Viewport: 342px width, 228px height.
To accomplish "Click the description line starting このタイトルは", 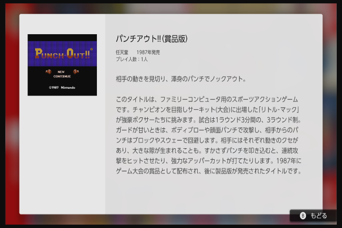I will (x=207, y=99).
